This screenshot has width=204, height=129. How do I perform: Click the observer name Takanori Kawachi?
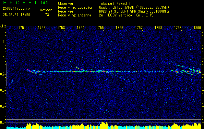click(114, 4)
